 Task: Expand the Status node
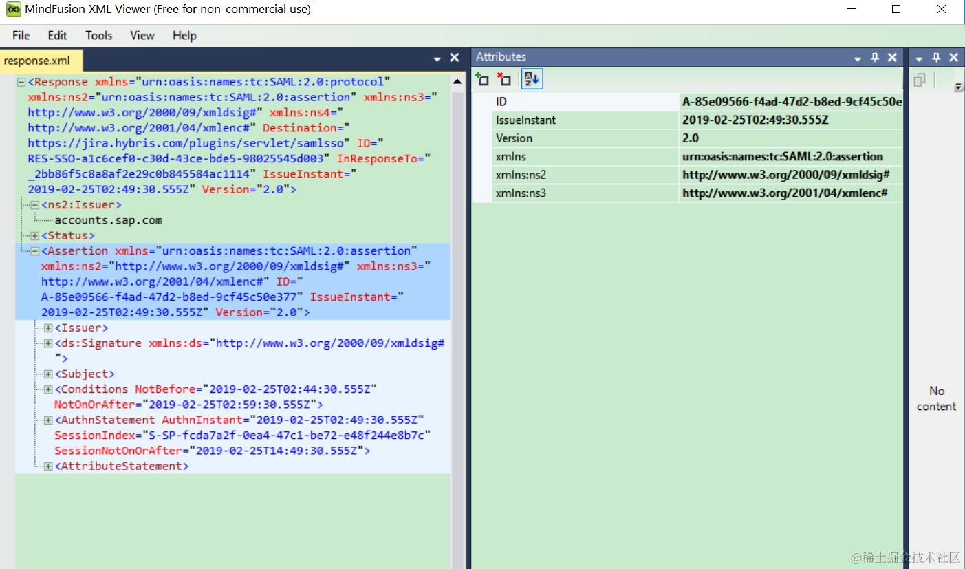click(x=34, y=236)
